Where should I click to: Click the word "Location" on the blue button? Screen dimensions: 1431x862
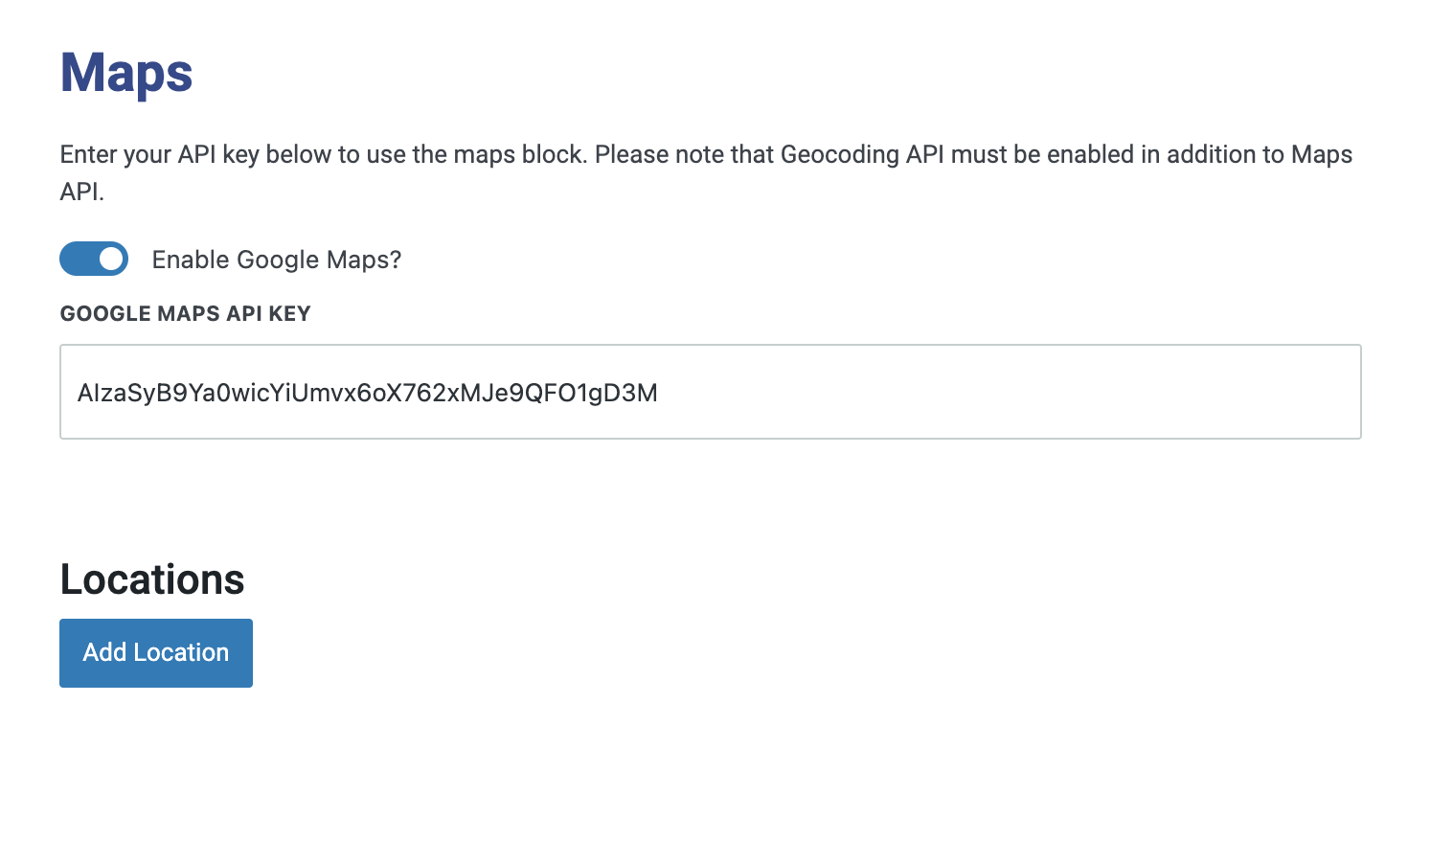coord(181,653)
